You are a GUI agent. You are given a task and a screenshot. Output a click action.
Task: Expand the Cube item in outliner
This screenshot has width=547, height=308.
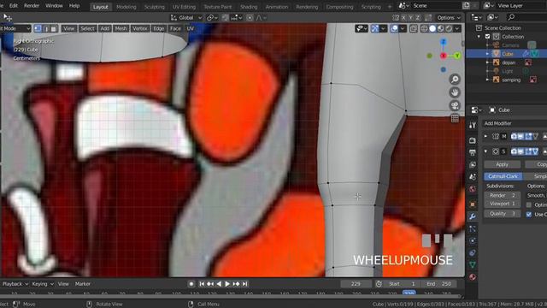(x=488, y=54)
